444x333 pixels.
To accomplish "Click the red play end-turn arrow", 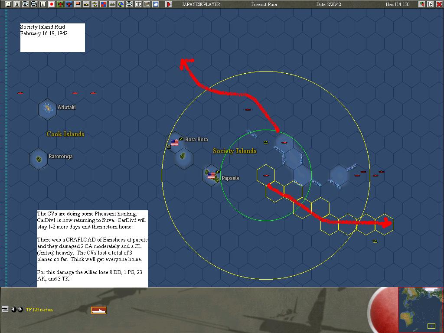I will [169, 4].
